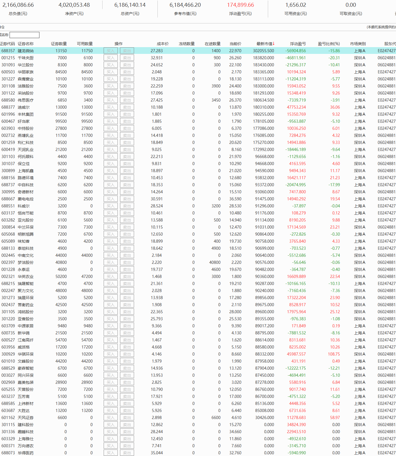
Task: Select the 瑞晨环保 stock name
Action: (x=26, y=298)
